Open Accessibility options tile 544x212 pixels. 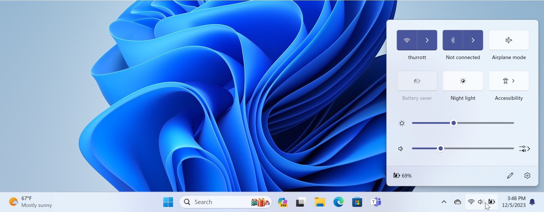point(509,81)
